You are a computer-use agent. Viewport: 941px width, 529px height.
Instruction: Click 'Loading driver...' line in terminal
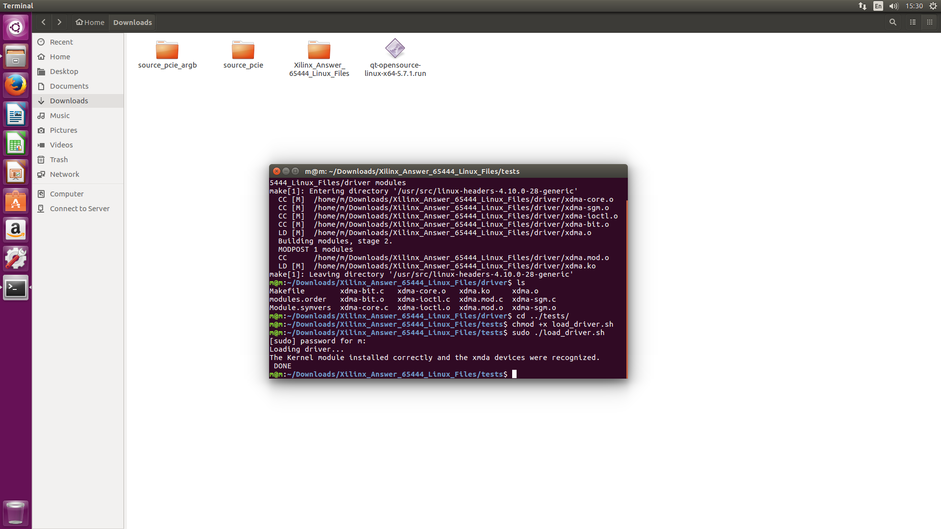[x=307, y=349]
